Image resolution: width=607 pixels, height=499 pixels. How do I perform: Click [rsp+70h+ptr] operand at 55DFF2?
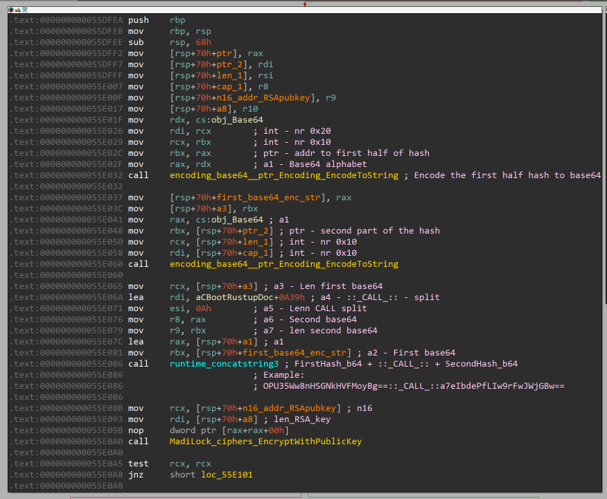pos(206,53)
